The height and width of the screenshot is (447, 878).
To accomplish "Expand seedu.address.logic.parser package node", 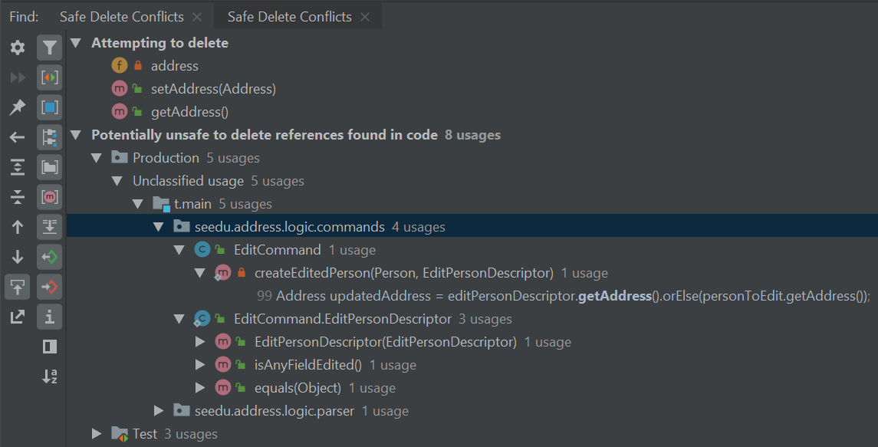I will pyautogui.click(x=159, y=411).
